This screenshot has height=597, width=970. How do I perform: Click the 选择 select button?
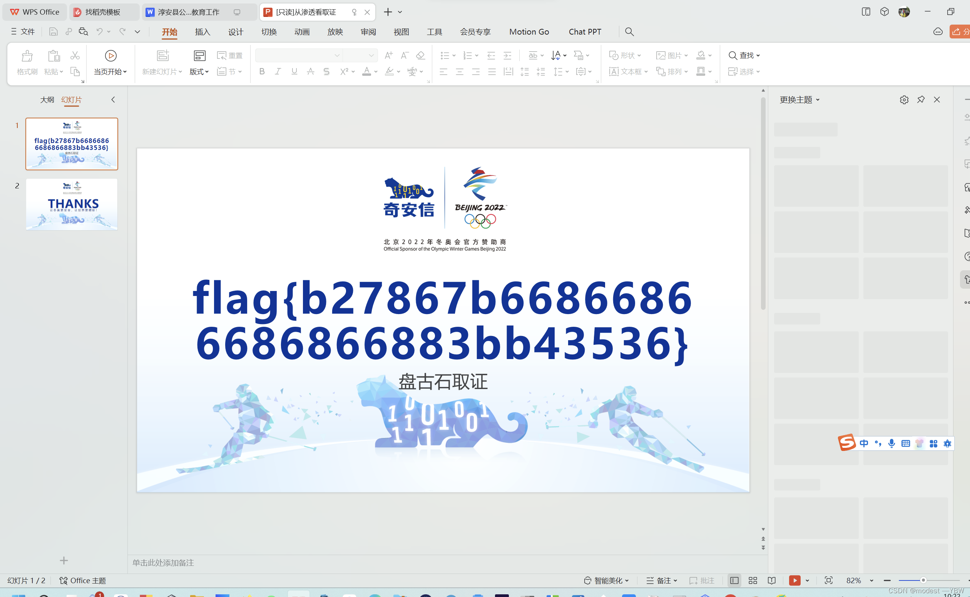744,72
